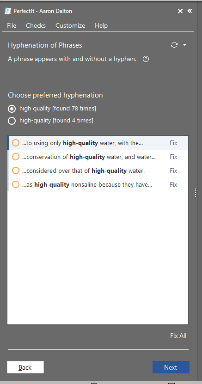Proceed with the Next button
This screenshot has width=202, height=384.
pyautogui.click(x=171, y=367)
